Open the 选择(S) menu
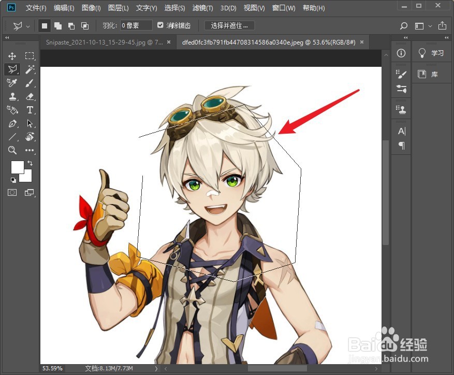 click(174, 8)
